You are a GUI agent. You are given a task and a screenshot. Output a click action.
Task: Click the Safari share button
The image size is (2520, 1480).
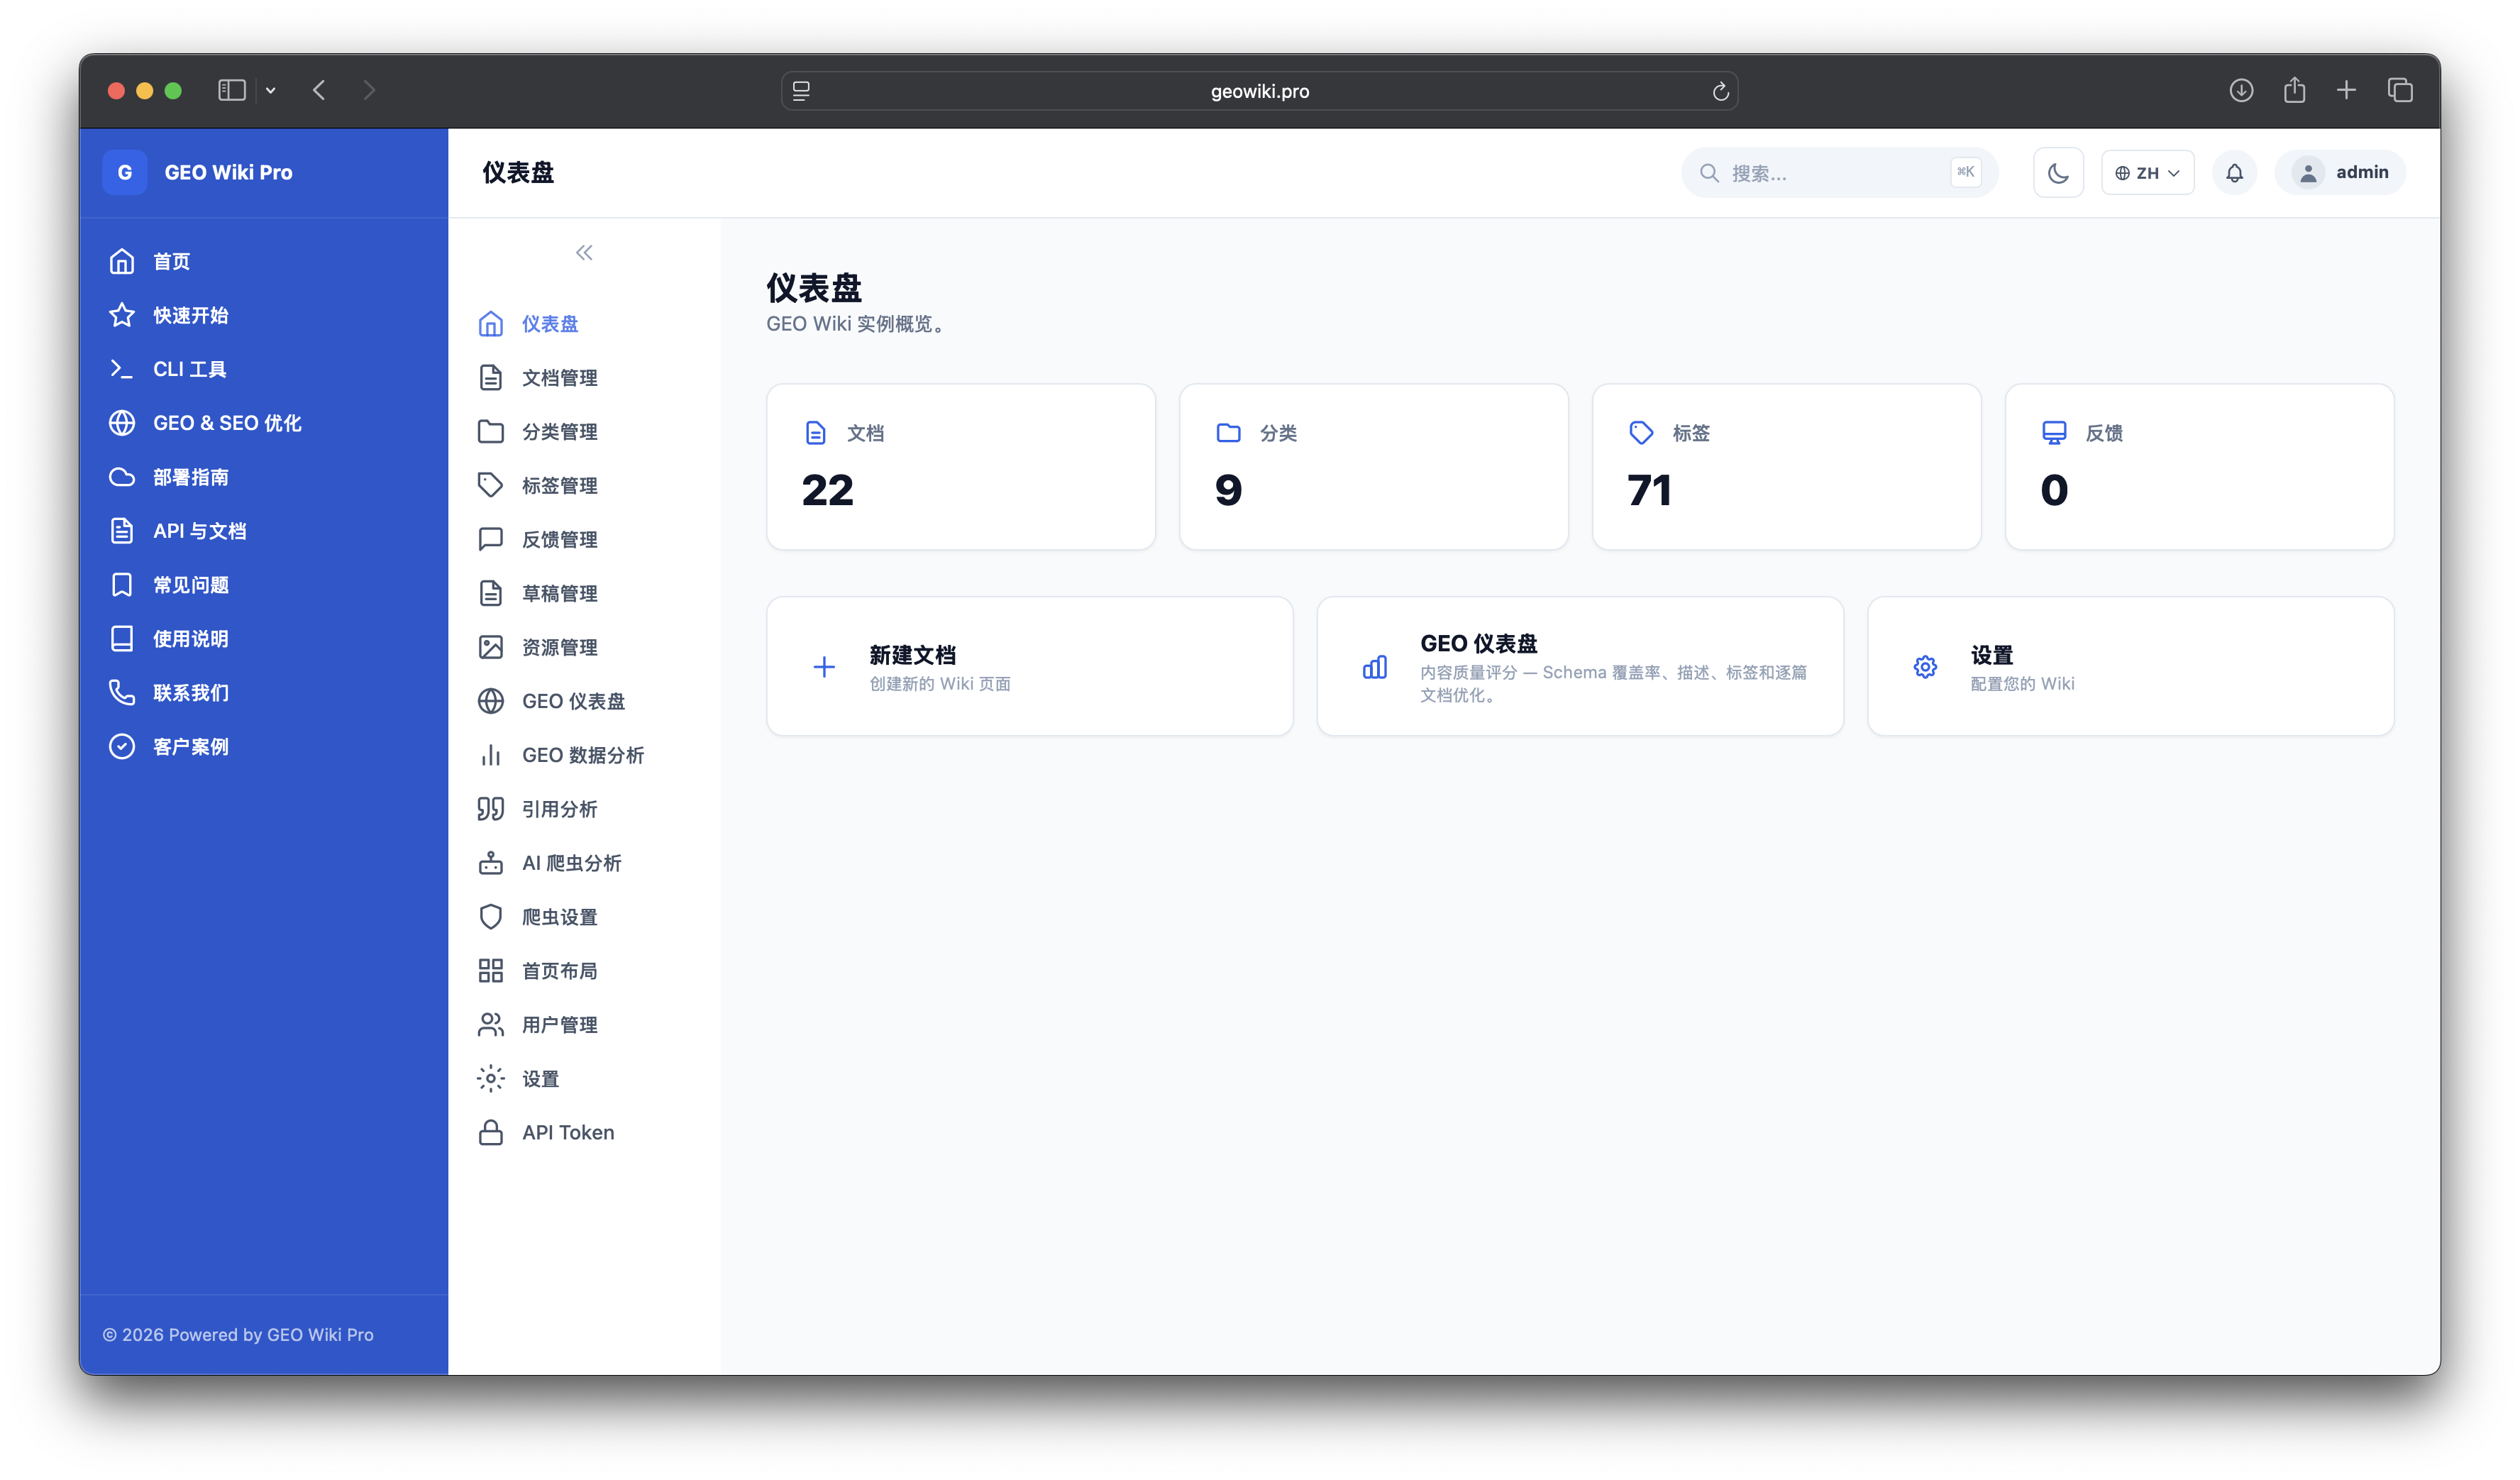(2294, 90)
